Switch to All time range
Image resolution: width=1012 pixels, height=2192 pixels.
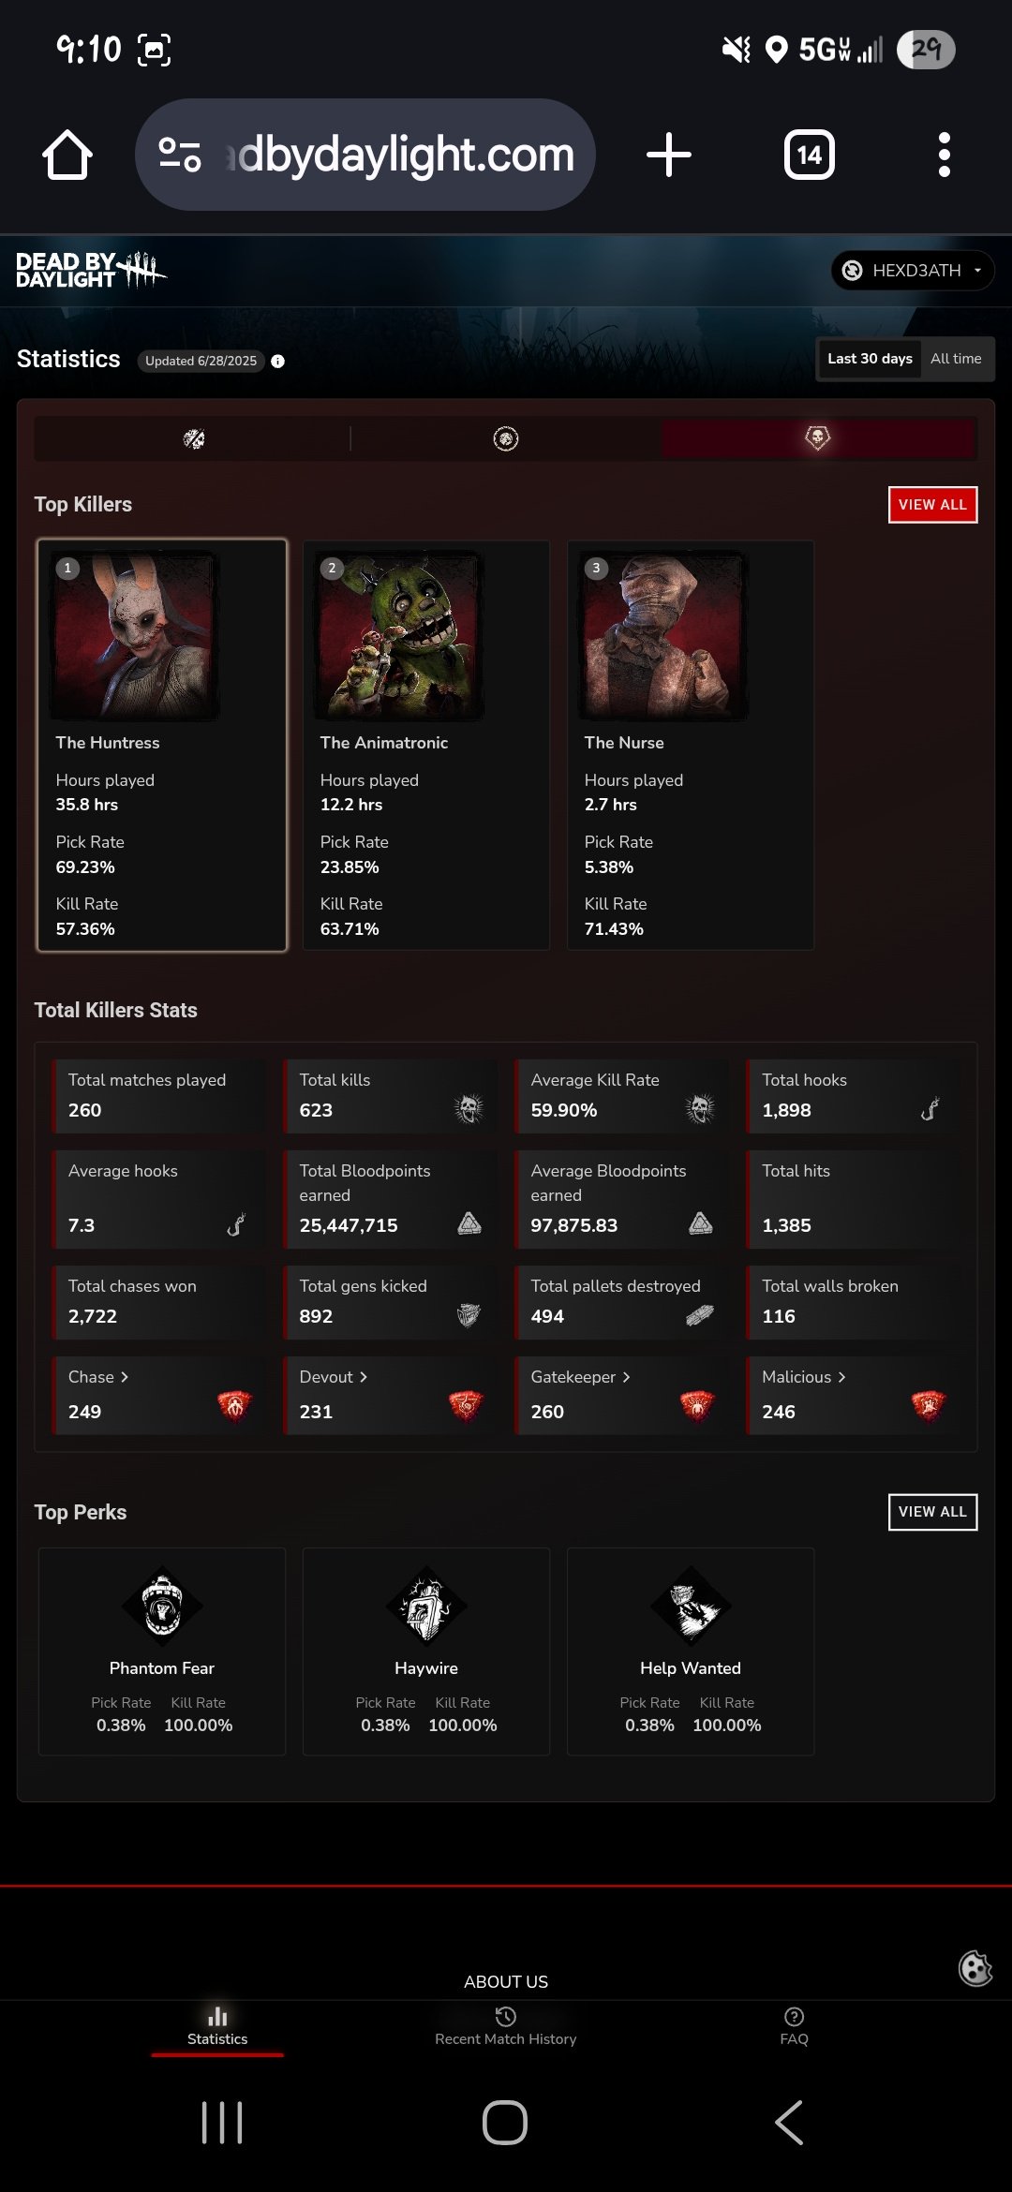tap(956, 359)
